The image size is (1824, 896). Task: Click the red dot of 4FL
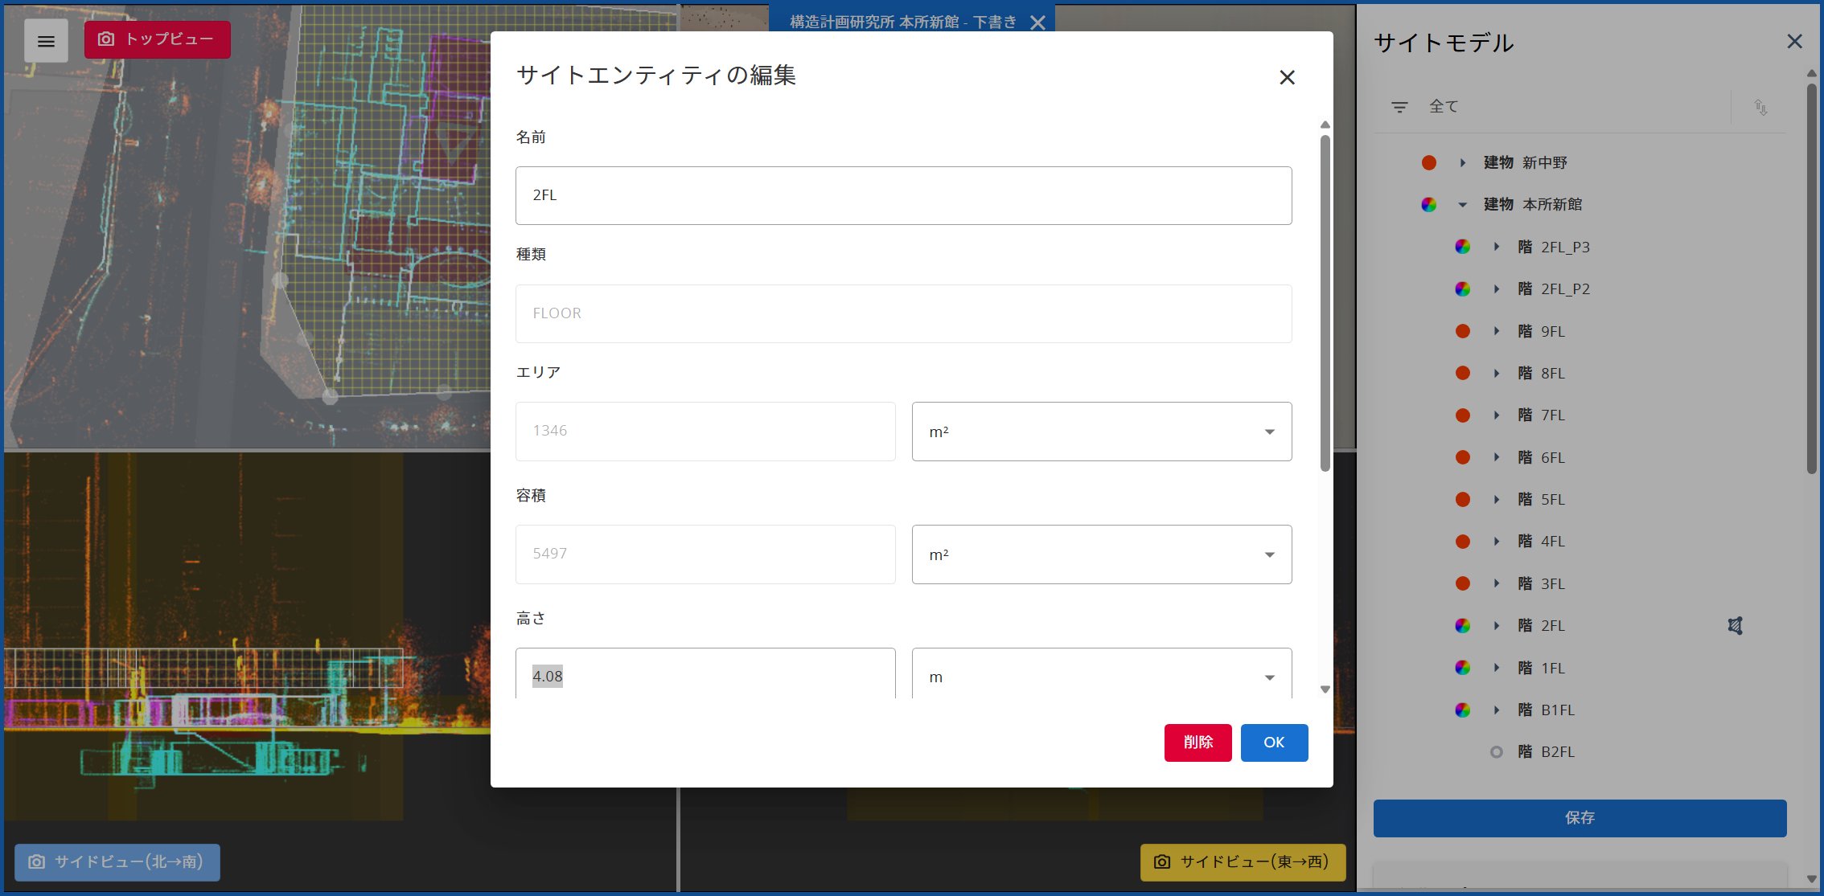coord(1463,542)
